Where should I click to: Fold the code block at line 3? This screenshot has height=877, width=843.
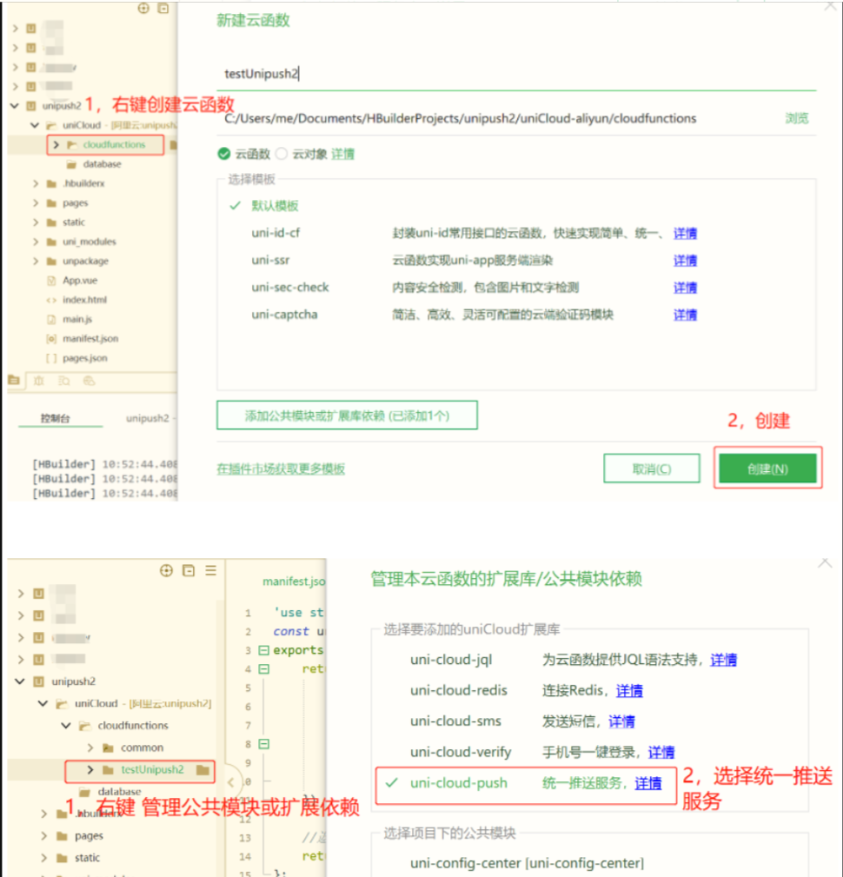(263, 651)
